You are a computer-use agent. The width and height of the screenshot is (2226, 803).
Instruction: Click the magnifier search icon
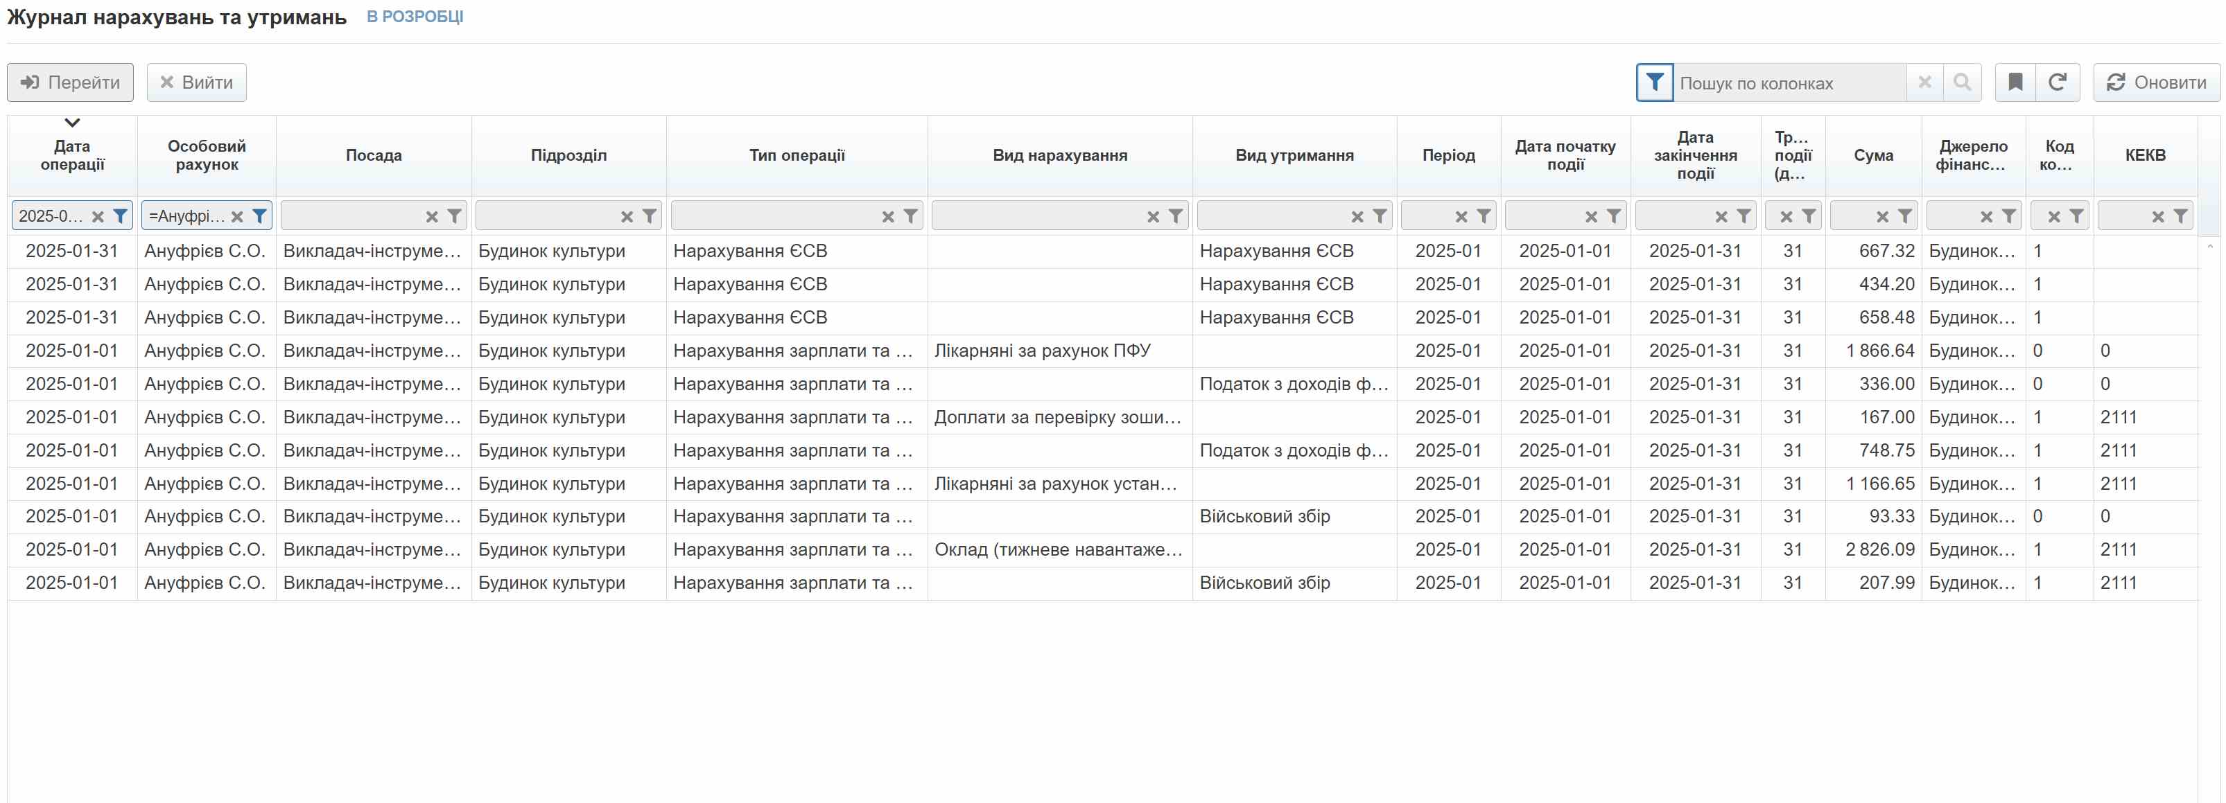click(1962, 82)
